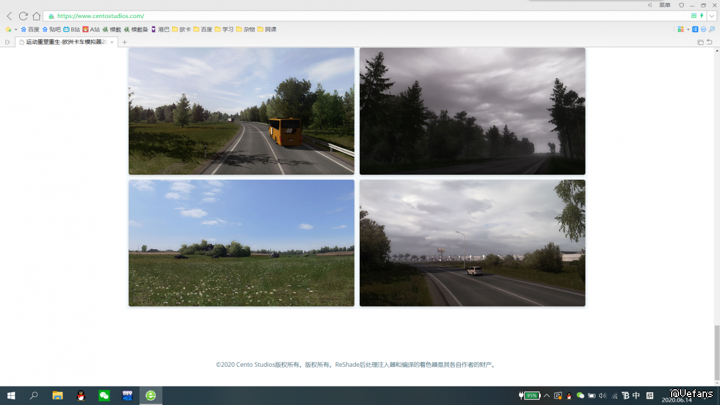Open the volume speaker tray icon
This screenshot has height=405, width=720.
(x=603, y=395)
